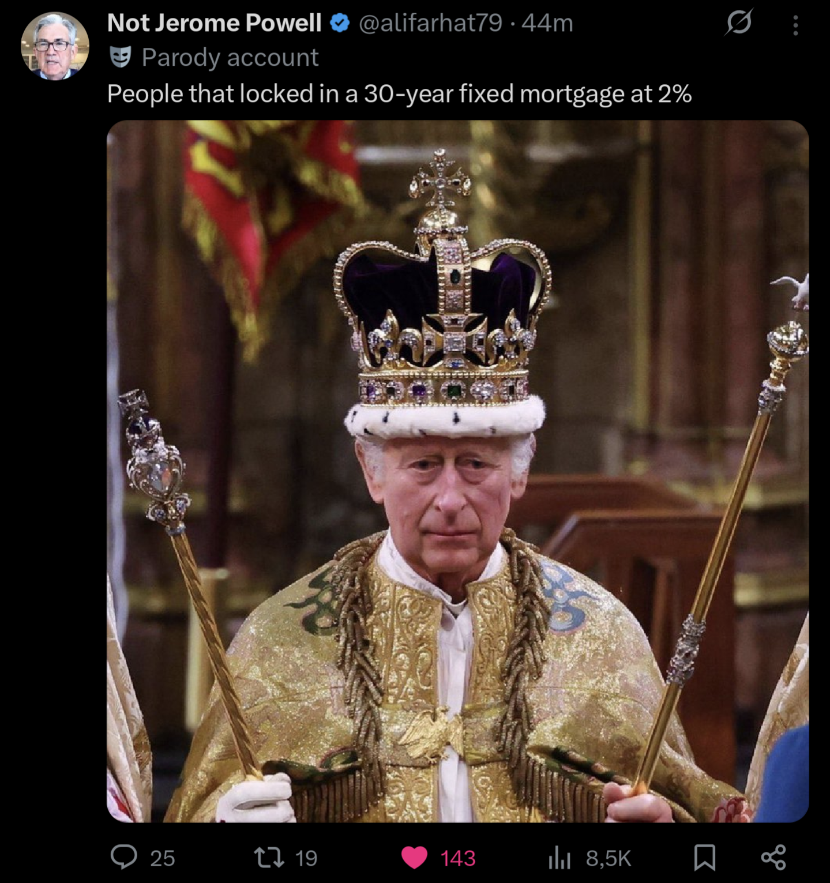Click the blue verified badge
The width and height of the screenshot is (830, 883).
pos(340,23)
